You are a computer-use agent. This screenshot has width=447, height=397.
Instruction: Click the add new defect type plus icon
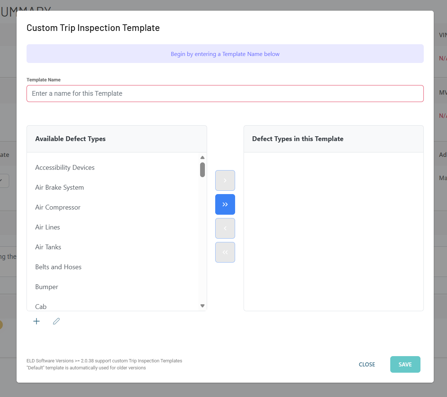point(36,321)
